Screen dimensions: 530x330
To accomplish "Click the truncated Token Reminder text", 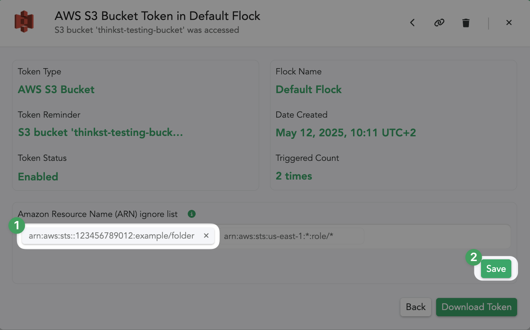I will tap(101, 133).
